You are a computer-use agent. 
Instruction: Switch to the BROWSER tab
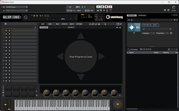[142, 15]
